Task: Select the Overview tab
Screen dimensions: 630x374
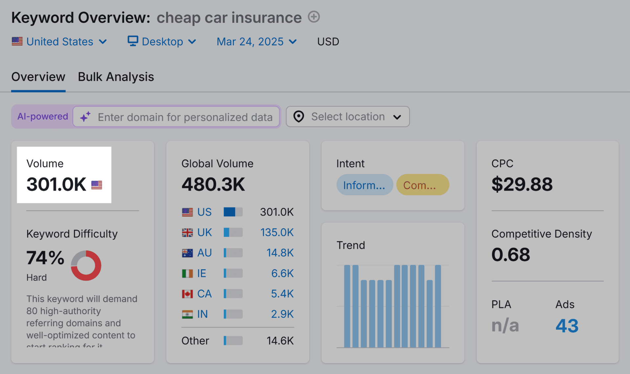Action: point(38,77)
